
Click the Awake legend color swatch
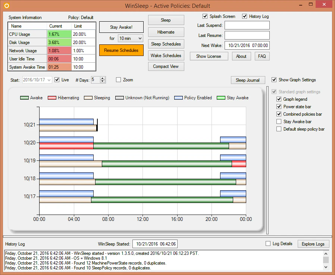(x=24, y=98)
